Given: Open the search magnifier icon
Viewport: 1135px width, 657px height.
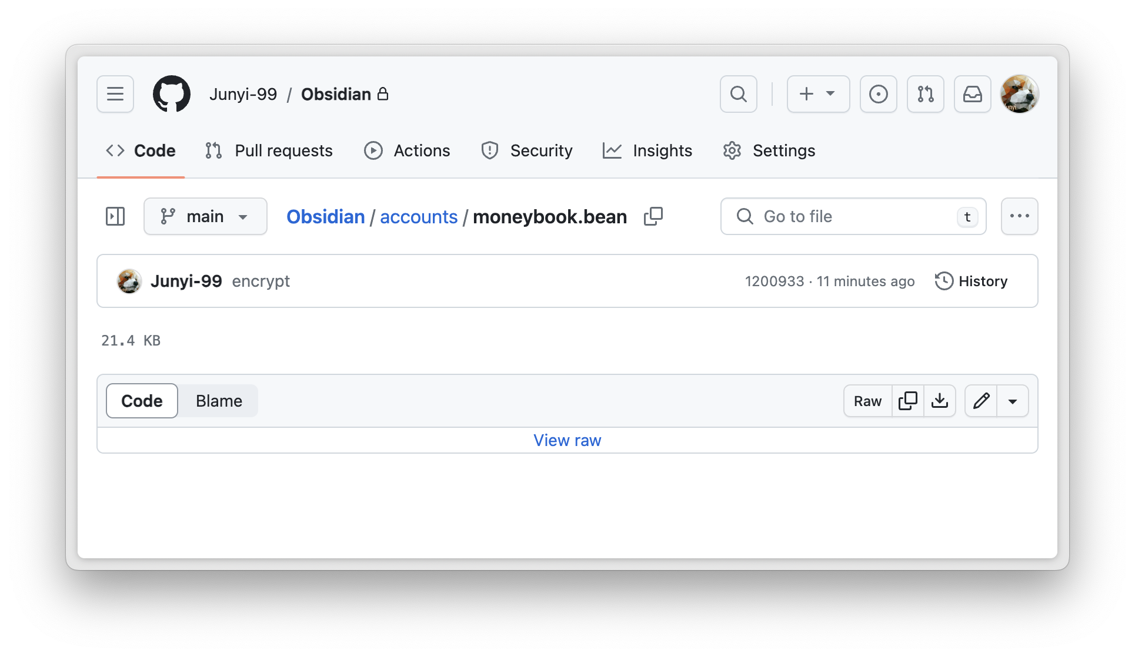Looking at the screenshot, I should pos(739,94).
